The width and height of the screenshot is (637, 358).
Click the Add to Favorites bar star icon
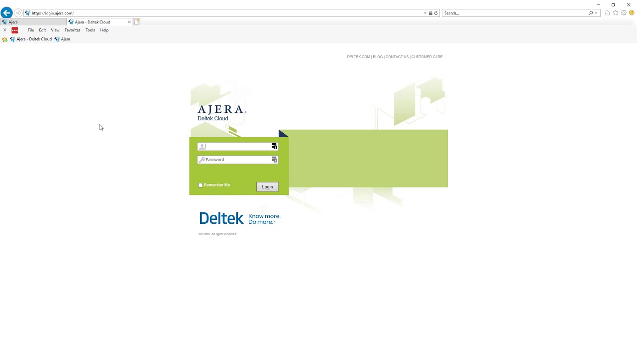(4, 39)
